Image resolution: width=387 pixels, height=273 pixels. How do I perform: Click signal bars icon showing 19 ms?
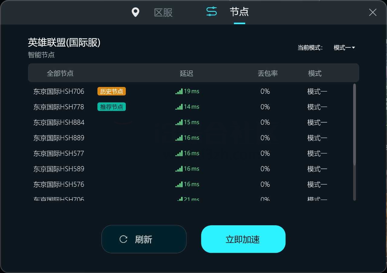point(179,91)
